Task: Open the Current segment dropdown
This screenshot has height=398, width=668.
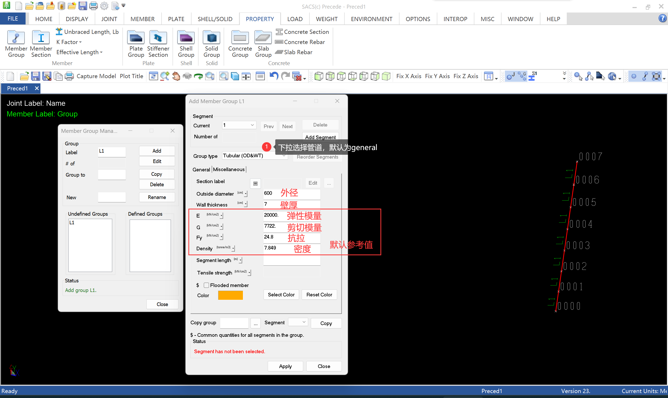Action: coord(252,125)
